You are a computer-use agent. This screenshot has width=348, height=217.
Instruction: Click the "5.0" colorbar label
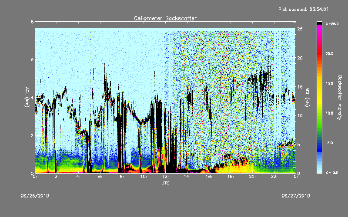click(330, 143)
